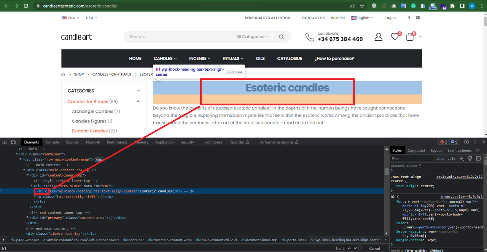Click the color swatch checkbox in h1 color rule
This screenshot has width=487, height=252.
(x=404, y=227)
